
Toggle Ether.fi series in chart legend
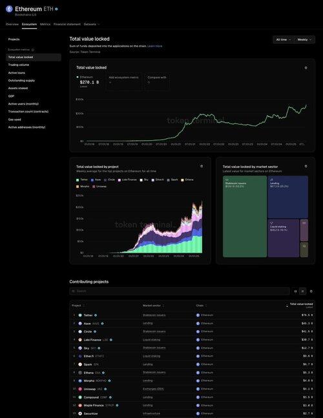(x=158, y=180)
